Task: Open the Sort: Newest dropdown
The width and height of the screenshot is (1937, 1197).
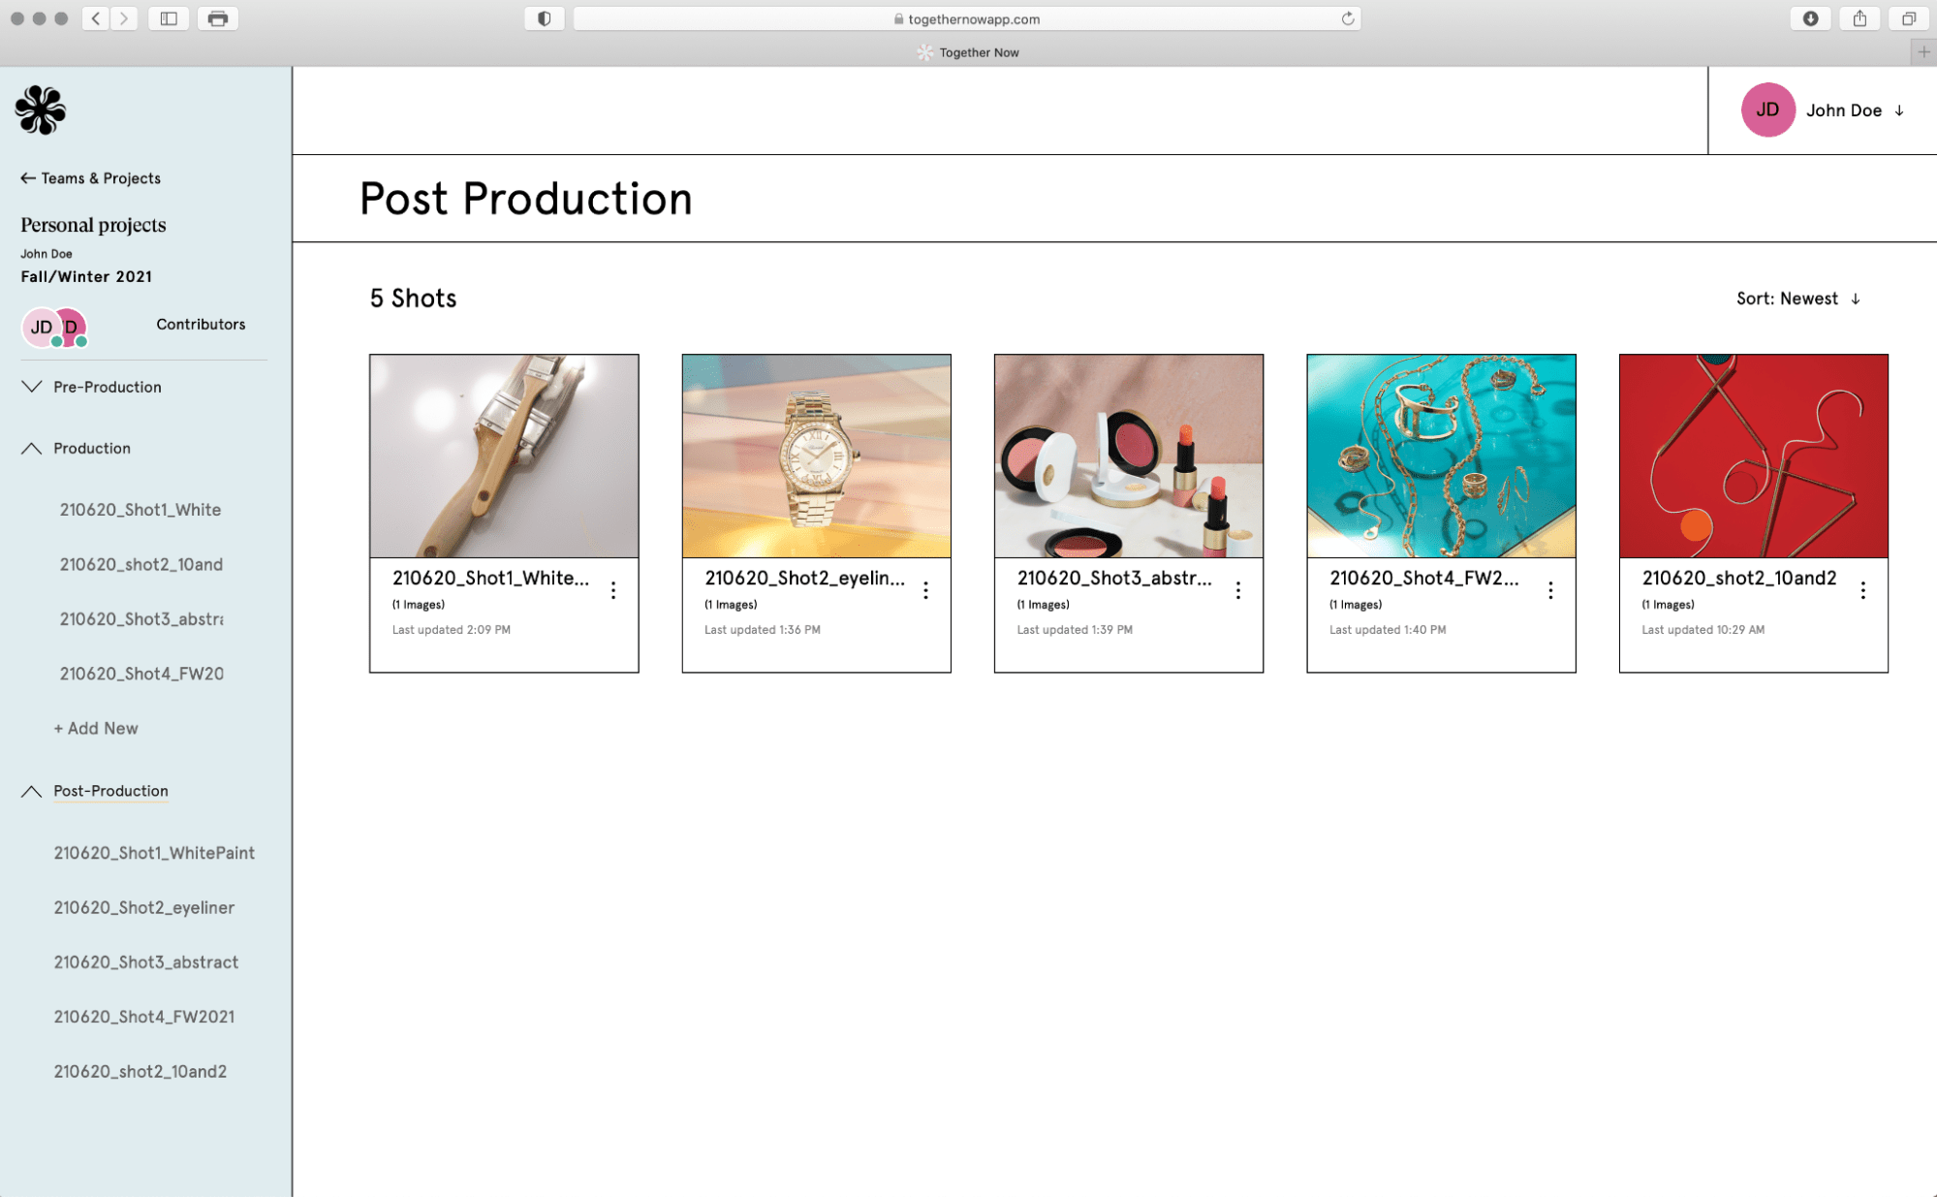Action: [1797, 299]
